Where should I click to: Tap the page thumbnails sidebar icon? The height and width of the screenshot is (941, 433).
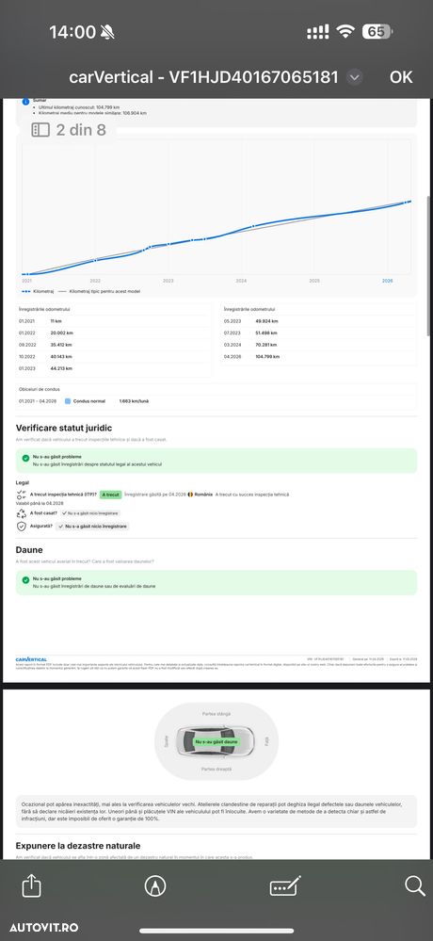[40, 130]
